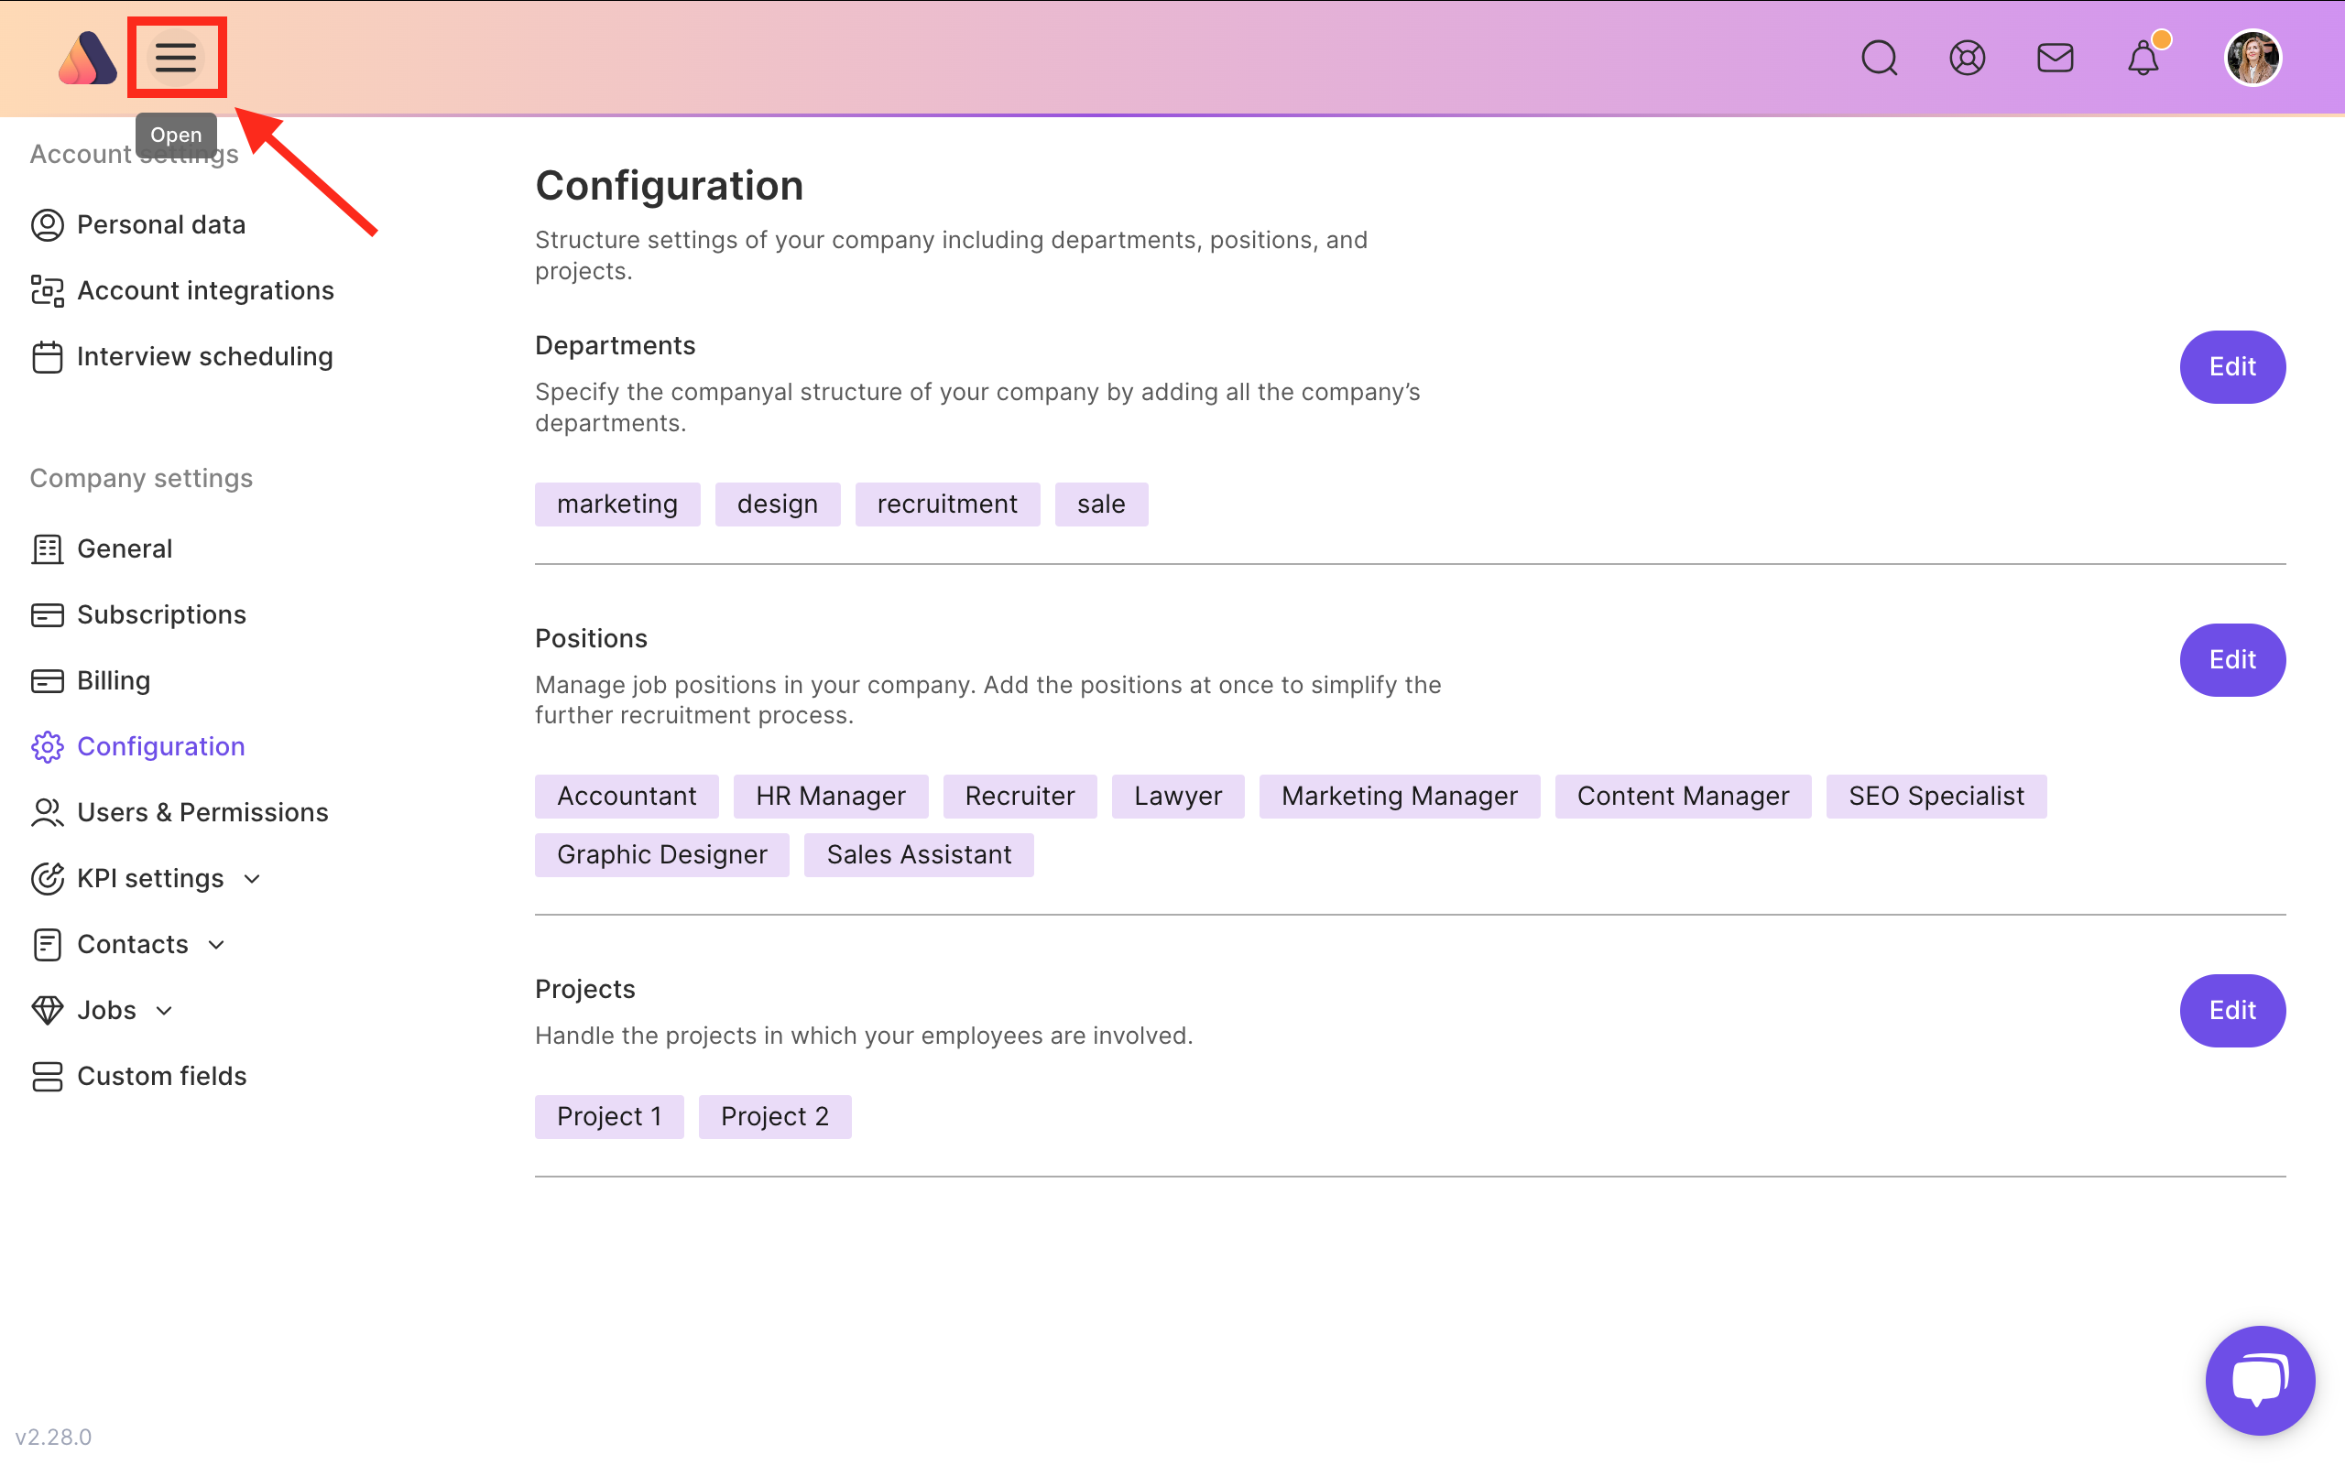Select Configuration in sidebar
This screenshot has height=1465, width=2345.
(x=161, y=746)
